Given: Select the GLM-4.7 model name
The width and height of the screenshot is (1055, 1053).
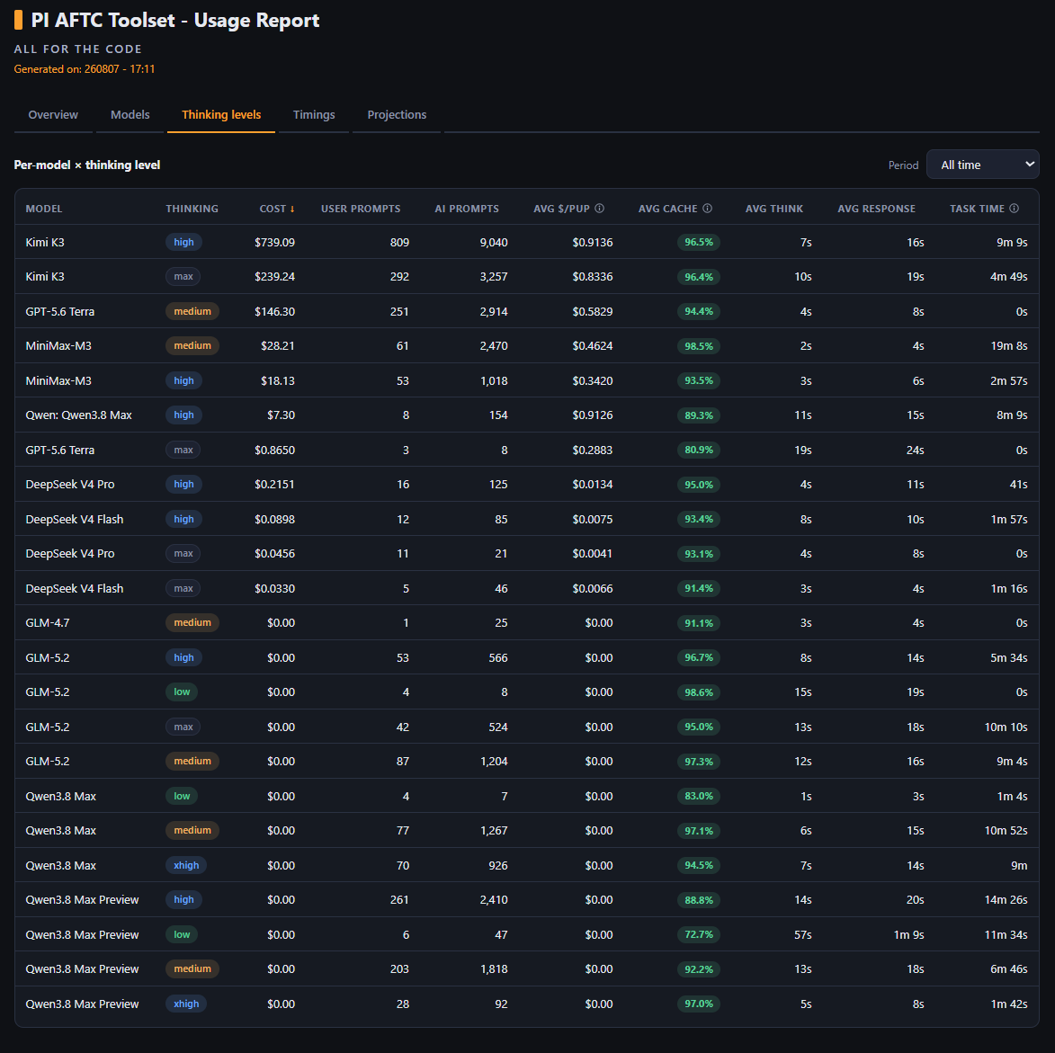Looking at the screenshot, I should 47,623.
